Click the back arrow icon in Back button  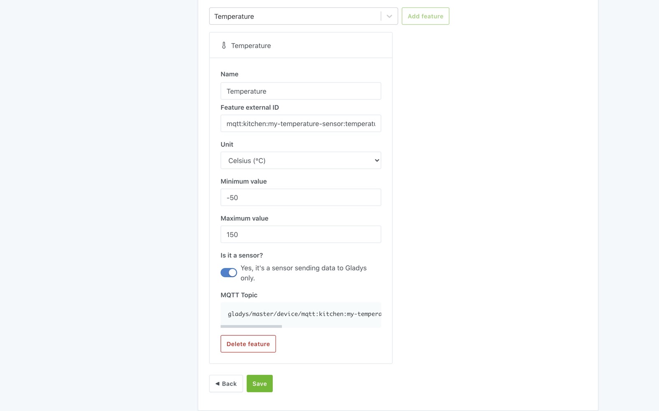[217, 383]
